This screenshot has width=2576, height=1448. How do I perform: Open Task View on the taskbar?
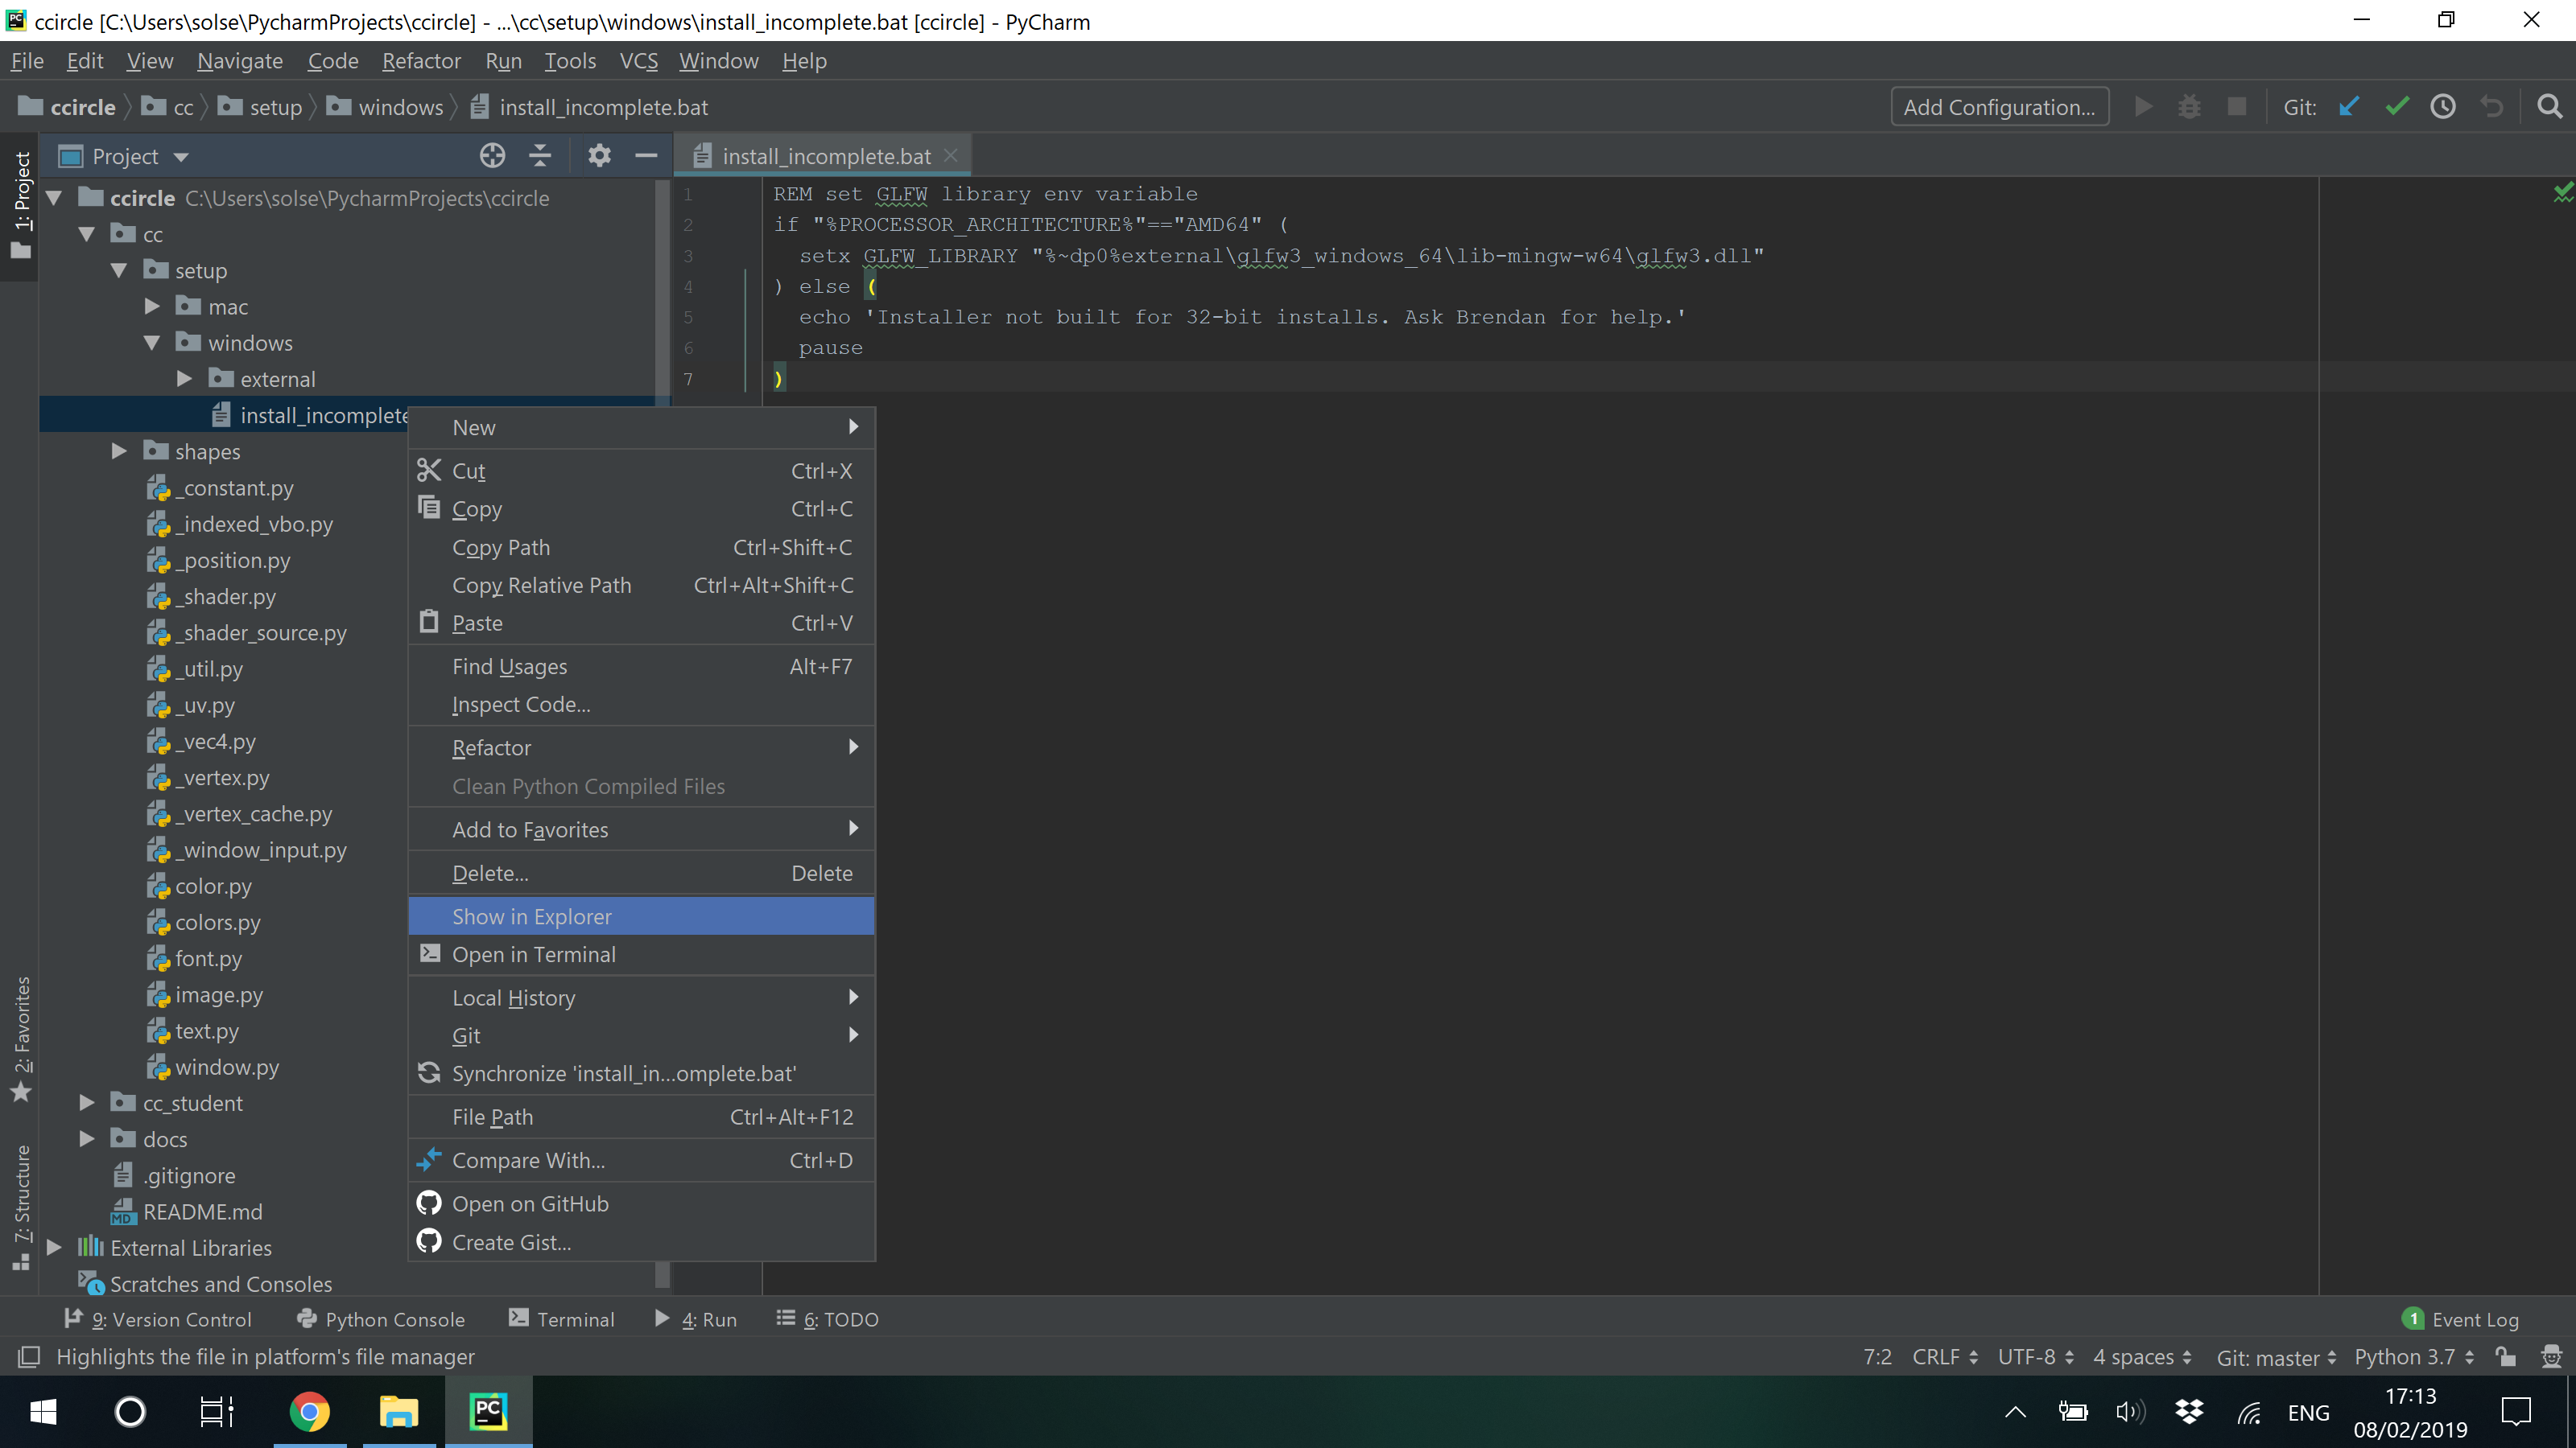tap(216, 1412)
